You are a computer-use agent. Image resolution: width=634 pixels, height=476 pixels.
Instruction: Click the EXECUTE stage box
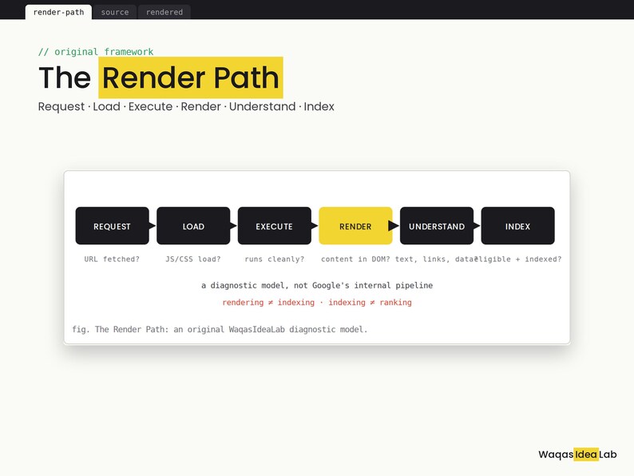[x=275, y=226]
